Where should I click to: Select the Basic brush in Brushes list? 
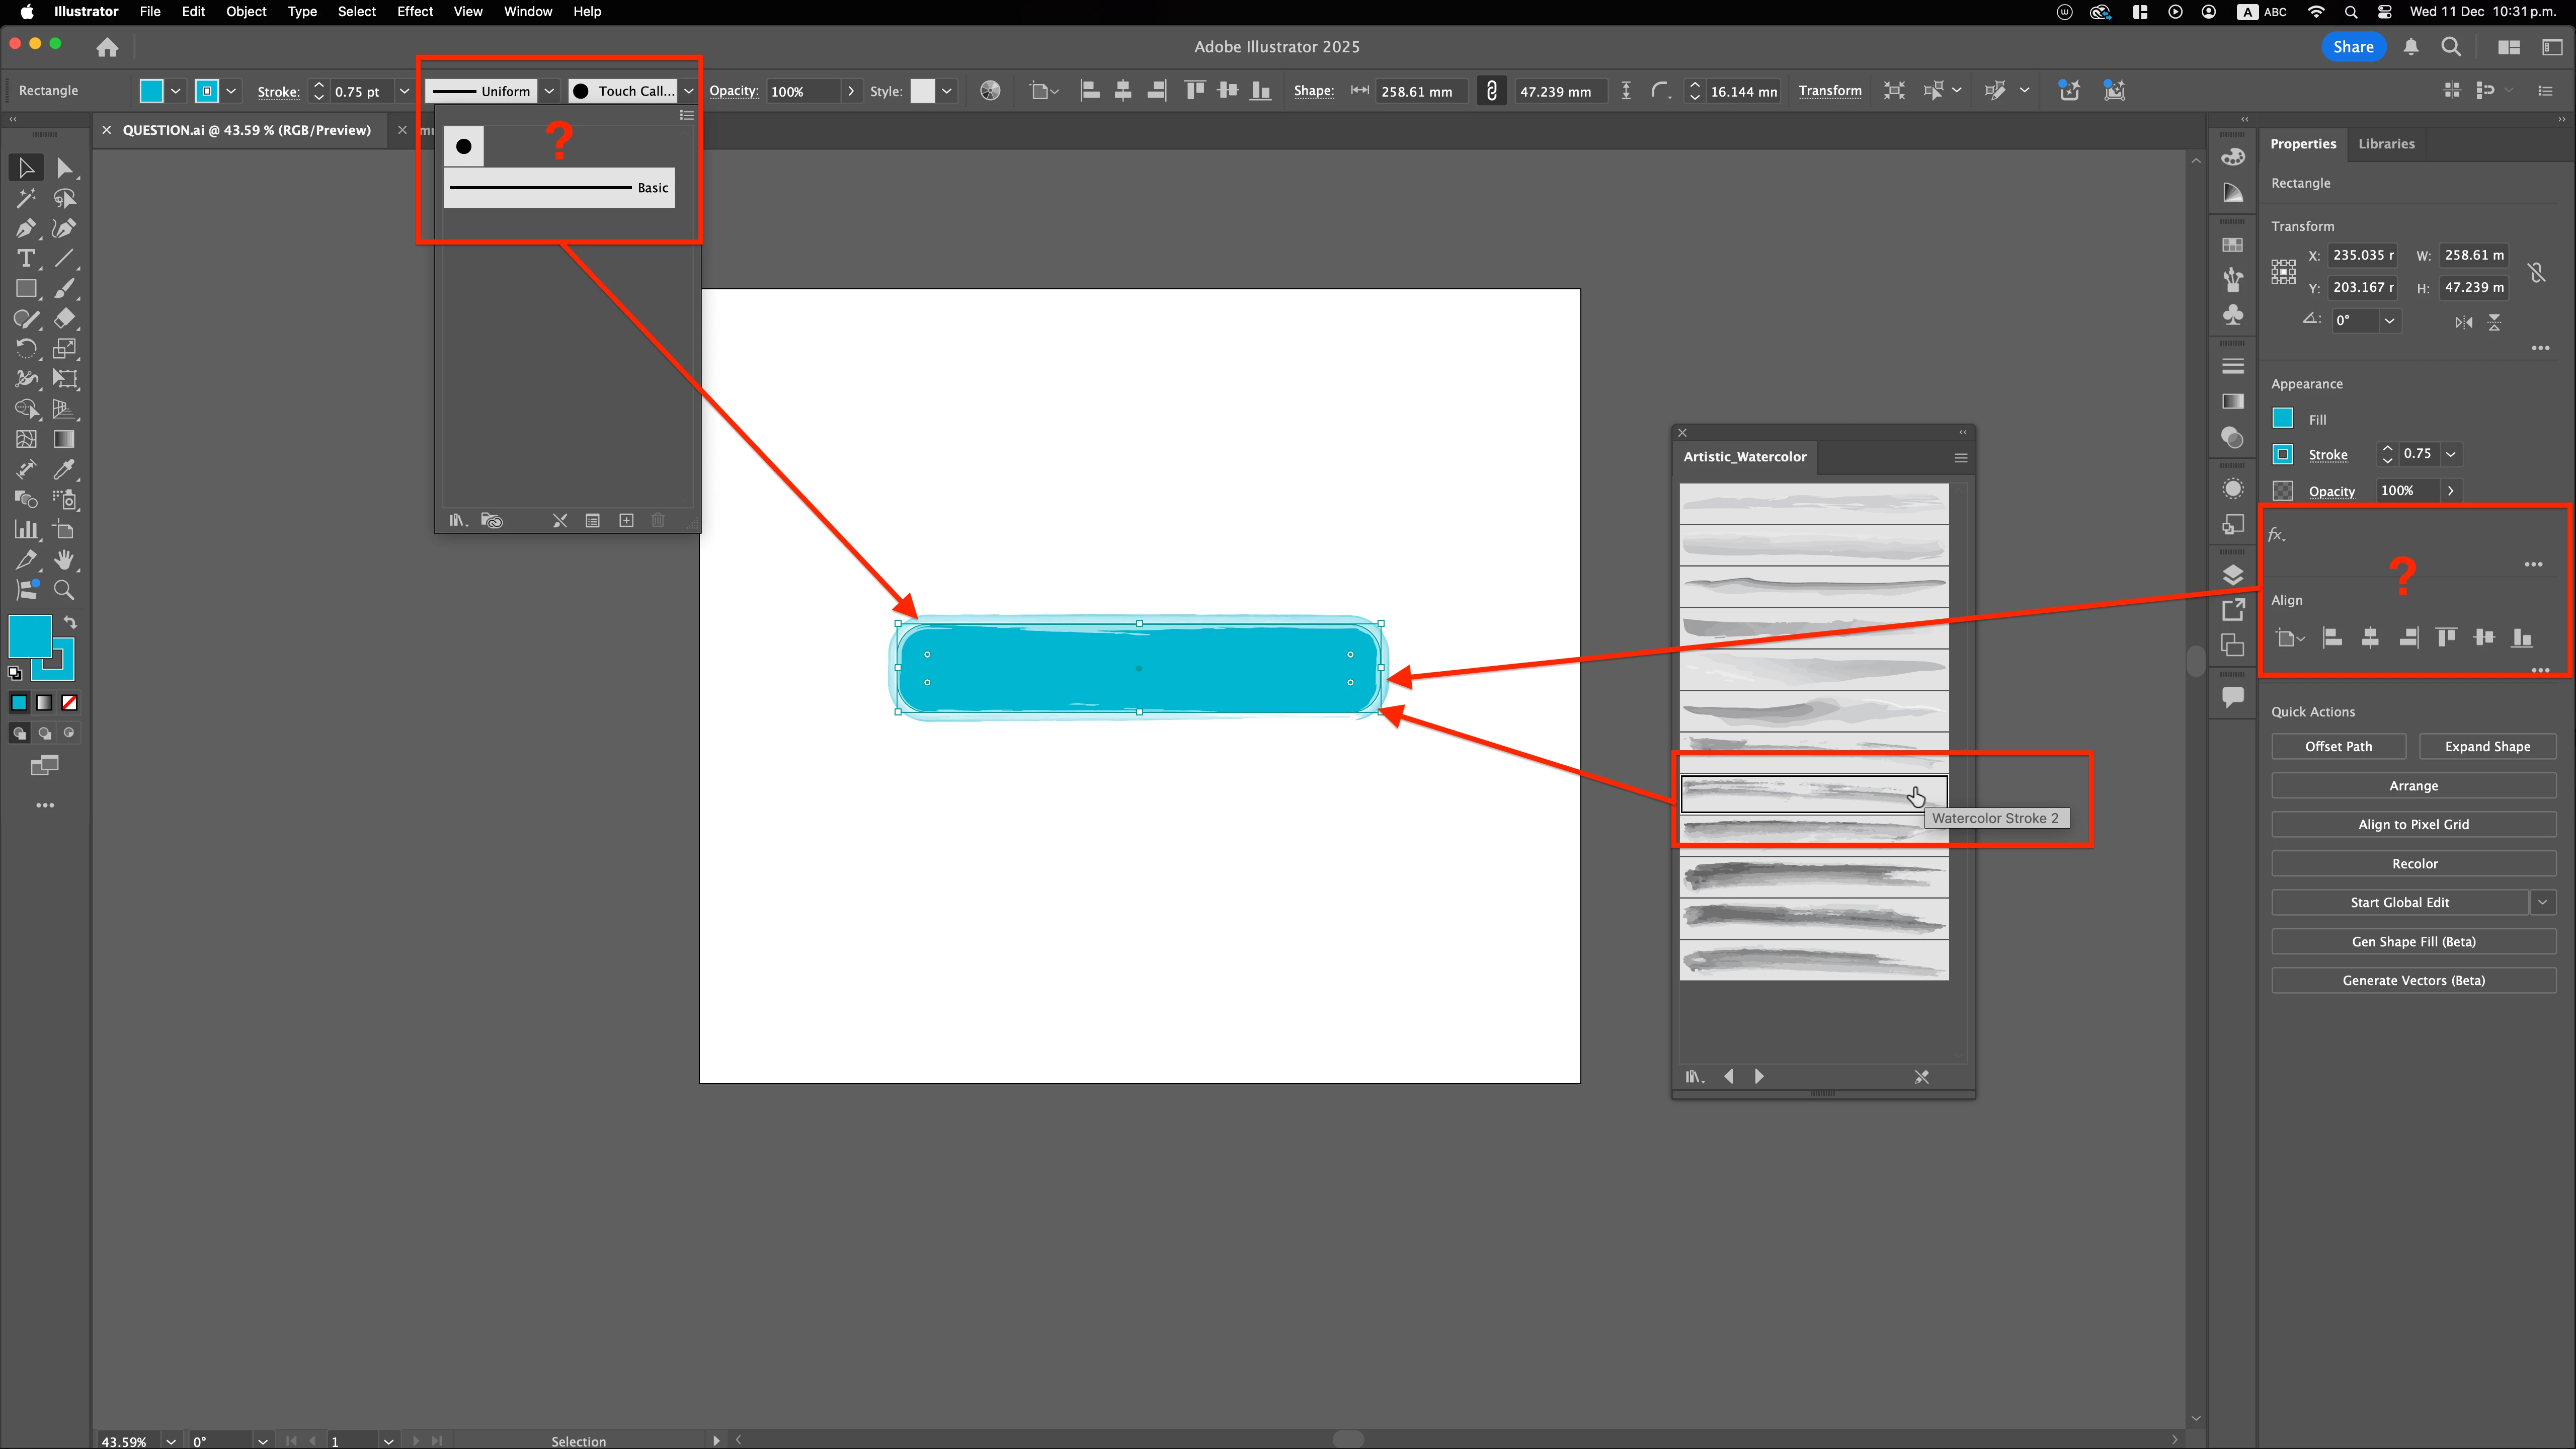tap(559, 188)
